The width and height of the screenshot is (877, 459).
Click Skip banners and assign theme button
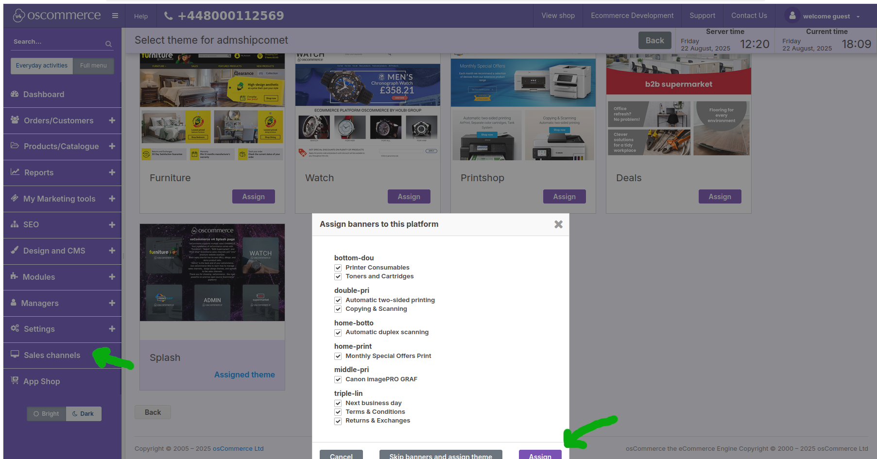[x=440, y=456]
